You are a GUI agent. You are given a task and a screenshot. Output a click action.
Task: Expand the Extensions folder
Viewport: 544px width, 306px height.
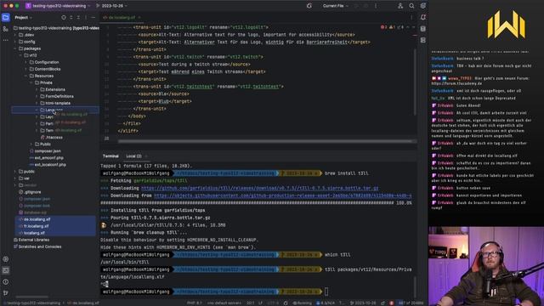(37, 89)
